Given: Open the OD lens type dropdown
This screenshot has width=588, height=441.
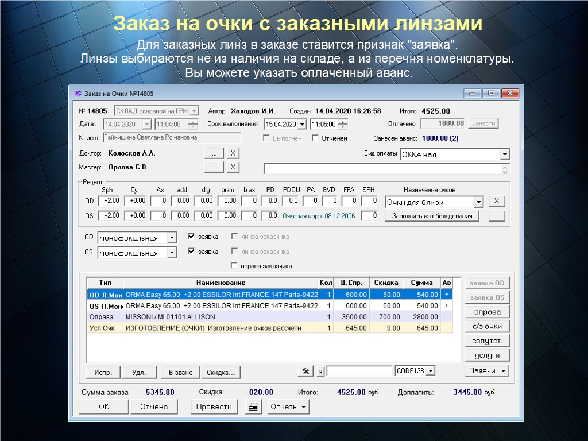Looking at the screenshot, I should [171, 238].
